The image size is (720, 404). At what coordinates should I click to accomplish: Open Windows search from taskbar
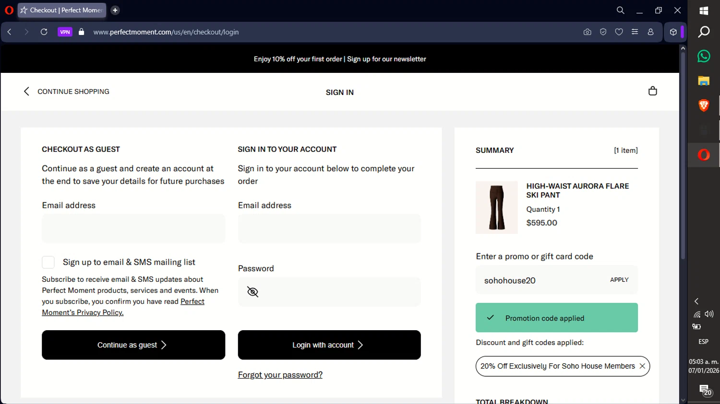704,32
